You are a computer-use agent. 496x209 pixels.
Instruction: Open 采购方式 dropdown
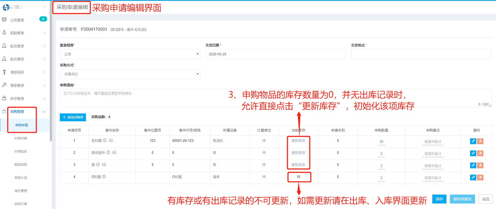tap(130, 74)
